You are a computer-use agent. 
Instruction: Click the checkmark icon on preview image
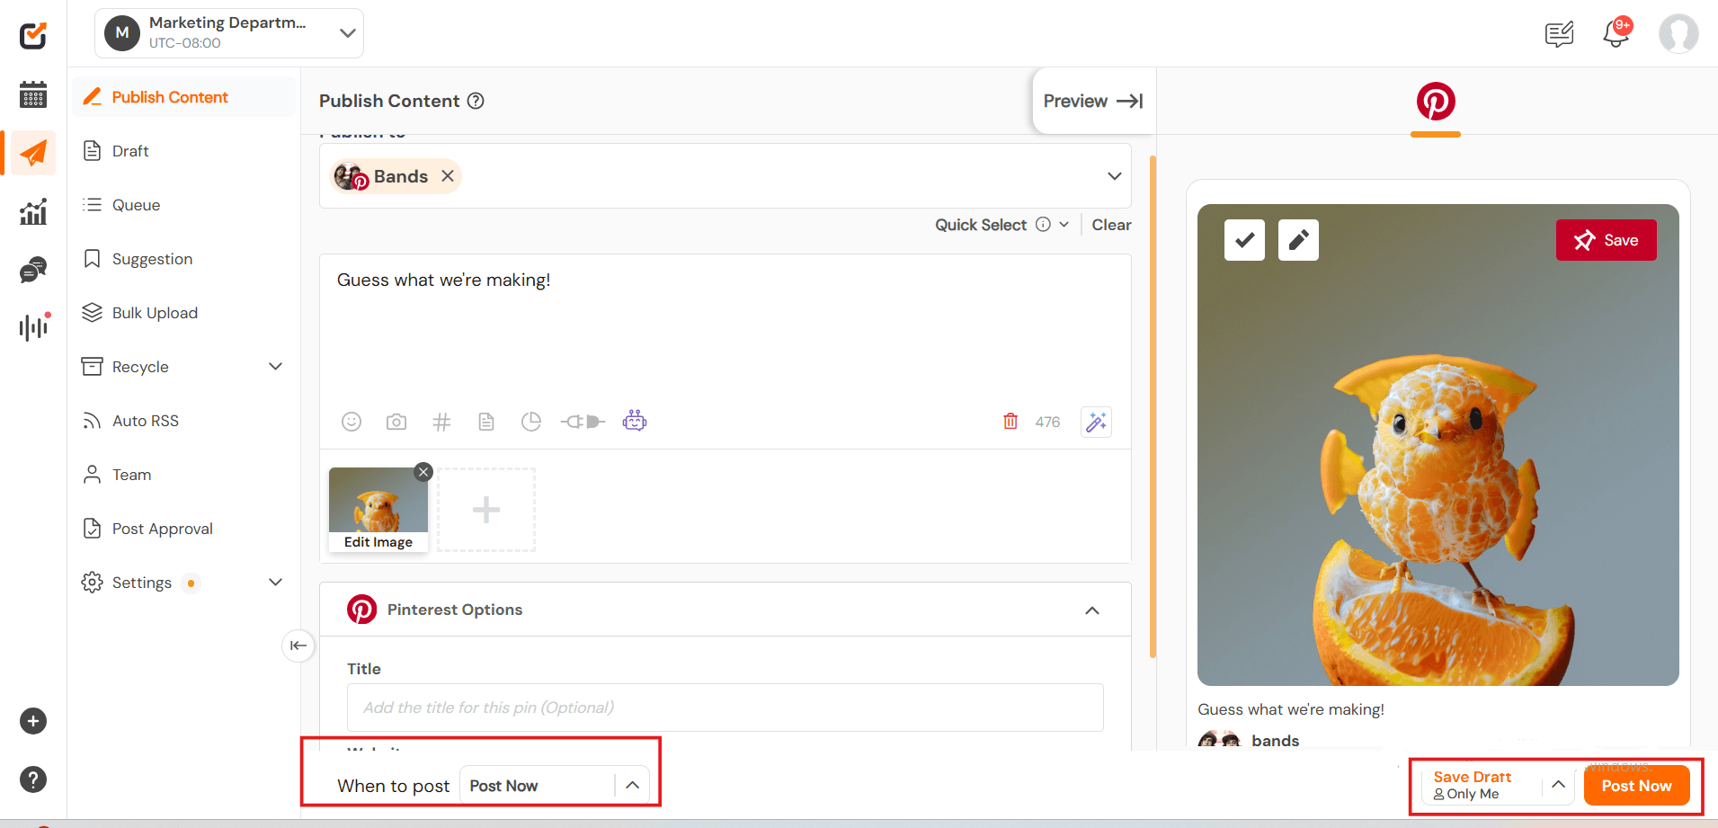click(x=1244, y=240)
